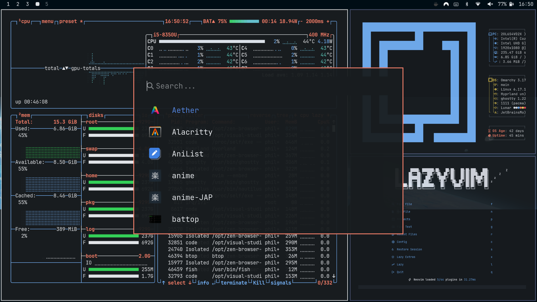Select process row 32793 code
The width and height of the screenshot is (537, 302).
pos(249,276)
